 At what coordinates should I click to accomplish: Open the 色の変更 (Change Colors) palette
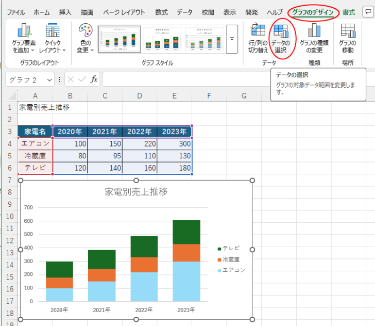tap(85, 32)
